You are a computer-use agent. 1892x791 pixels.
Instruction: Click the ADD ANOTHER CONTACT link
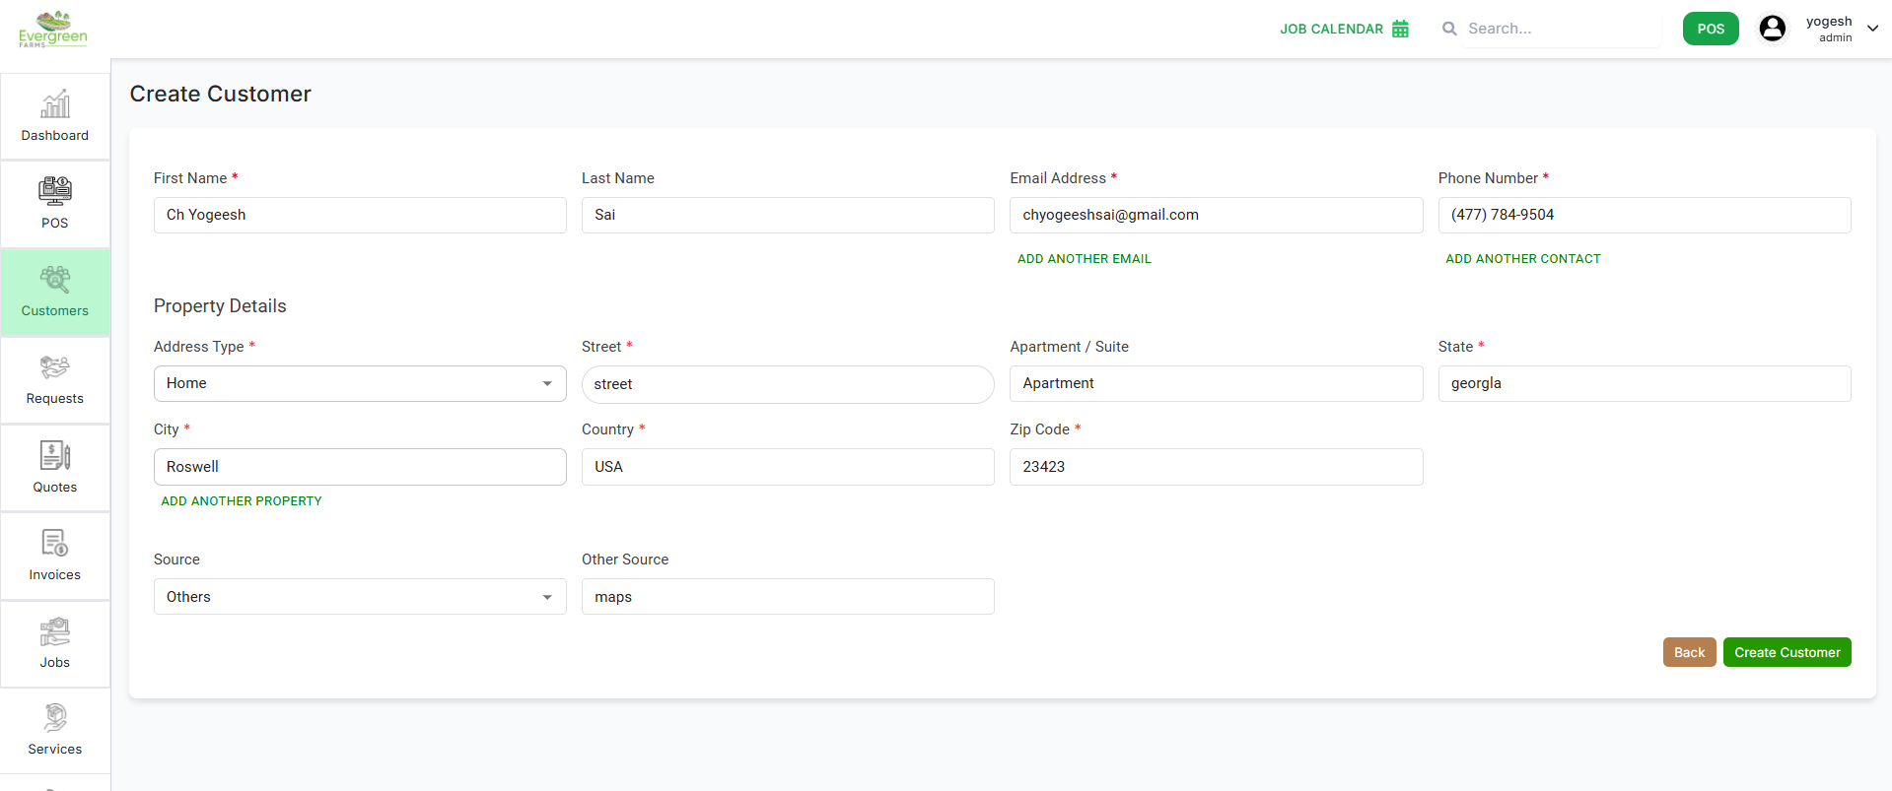point(1523,259)
